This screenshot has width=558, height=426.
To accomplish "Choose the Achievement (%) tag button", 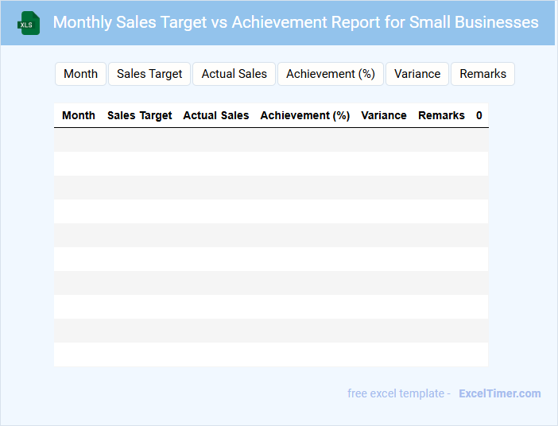I will [x=331, y=74].
